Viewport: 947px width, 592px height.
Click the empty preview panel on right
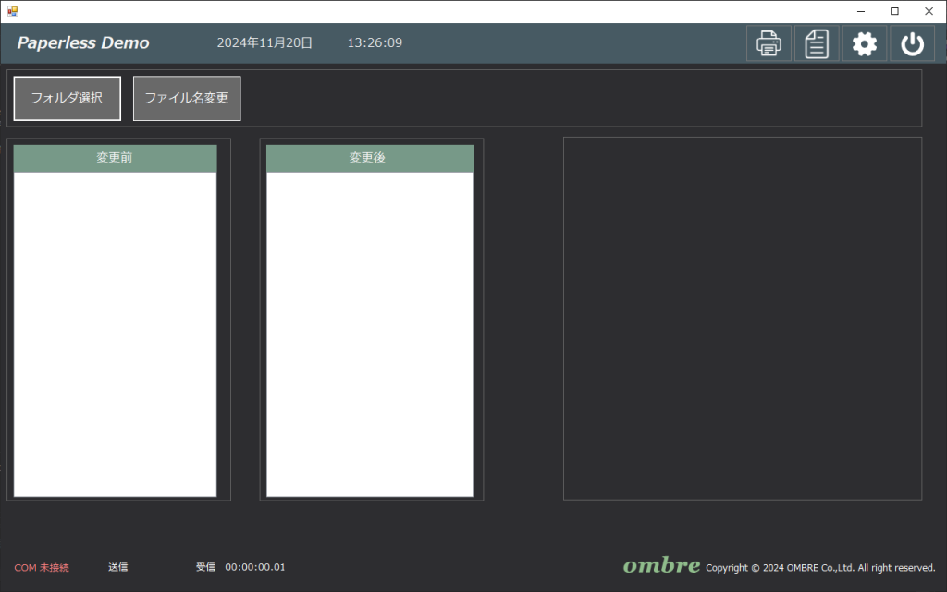click(x=742, y=319)
